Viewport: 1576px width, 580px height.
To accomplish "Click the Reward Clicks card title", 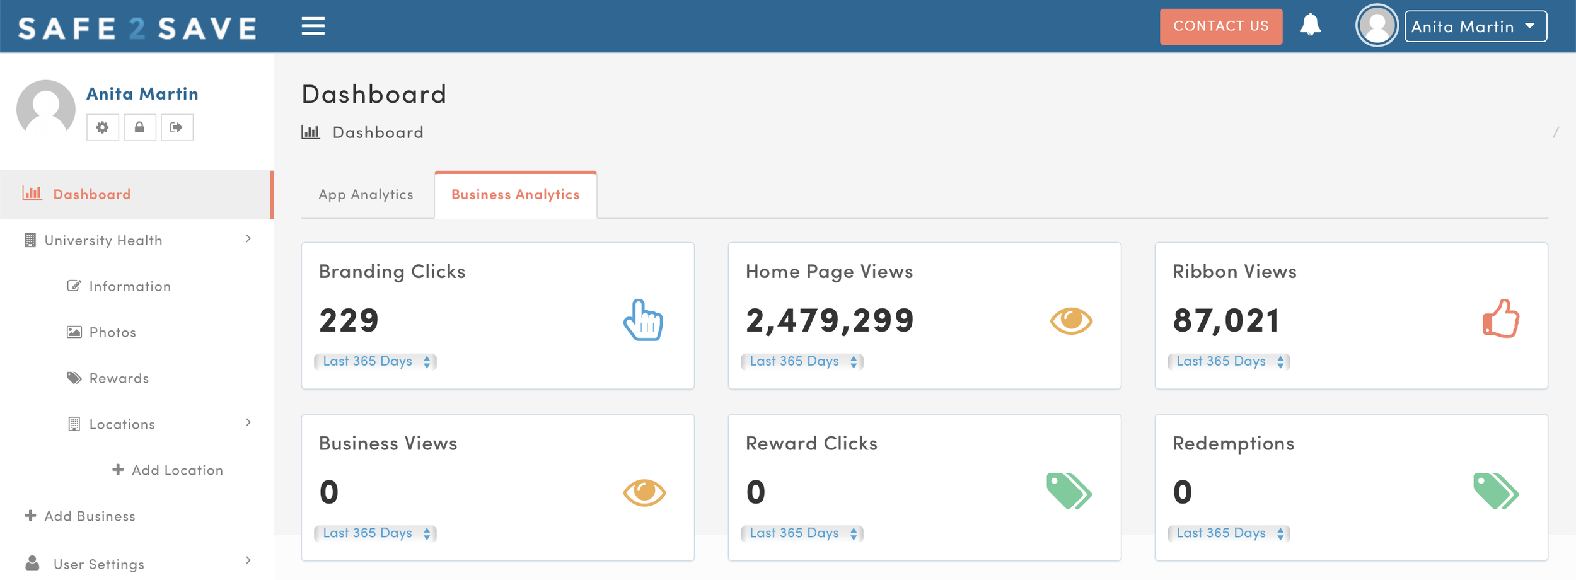I will click(812, 444).
